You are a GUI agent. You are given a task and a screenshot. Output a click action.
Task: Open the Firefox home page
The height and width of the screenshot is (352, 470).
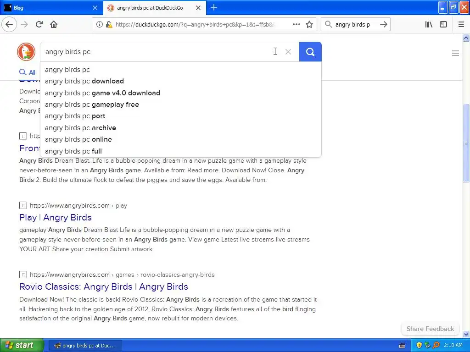(54, 25)
